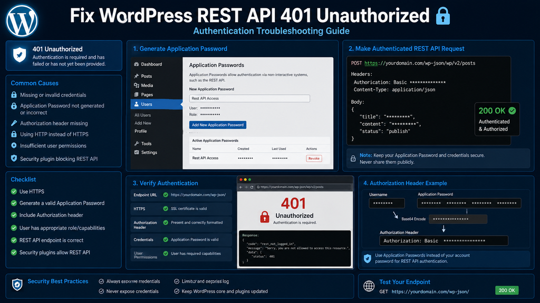Viewport: 540px width, 303px height.
Task: Click the lock icon next to Missing or invalid credentials
Action: click(14, 95)
